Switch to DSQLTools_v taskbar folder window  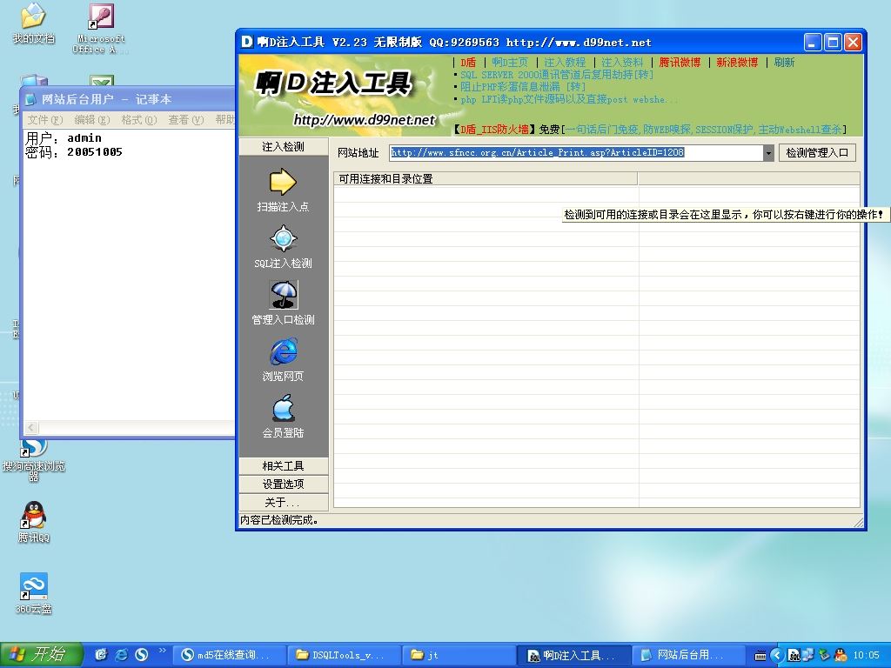click(x=343, y=656)
